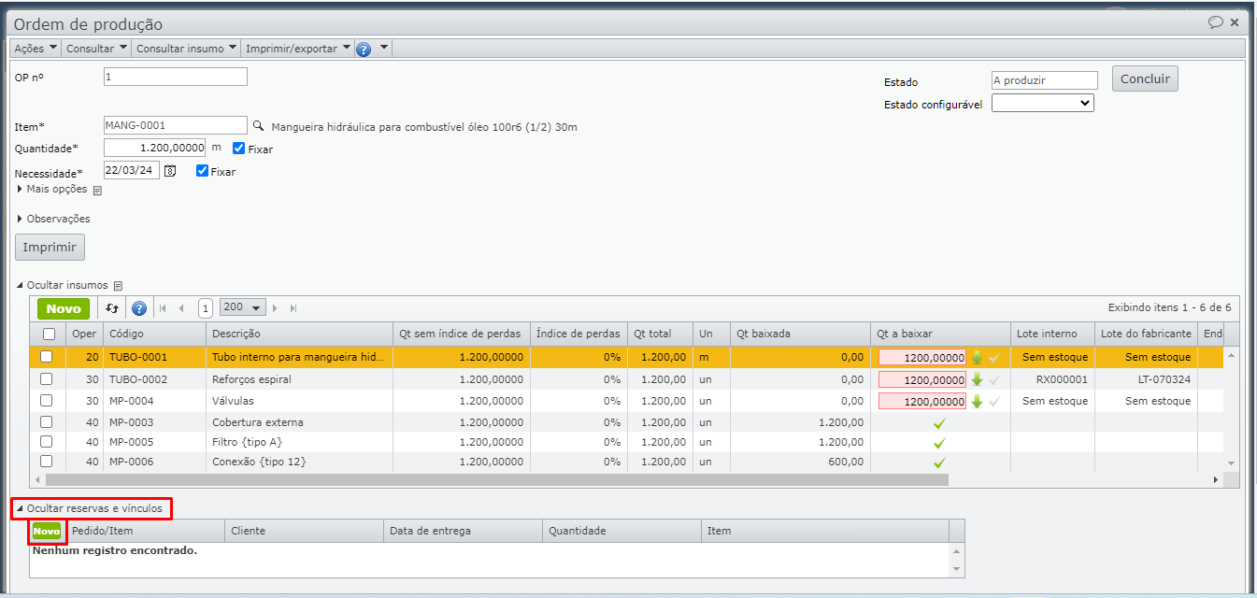Image resolution: width=1257 pixels, height=598 pixels.
Task: Click green download arrow for MP-0004 row
Action: 977,401
